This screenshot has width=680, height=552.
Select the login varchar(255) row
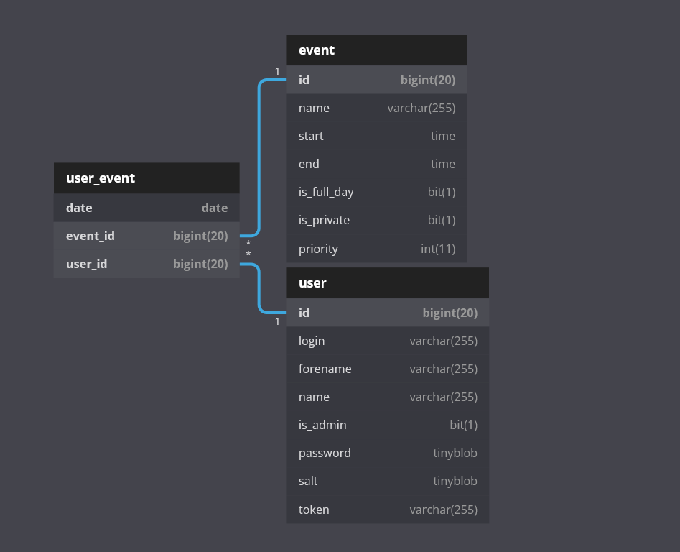(387, 341)
